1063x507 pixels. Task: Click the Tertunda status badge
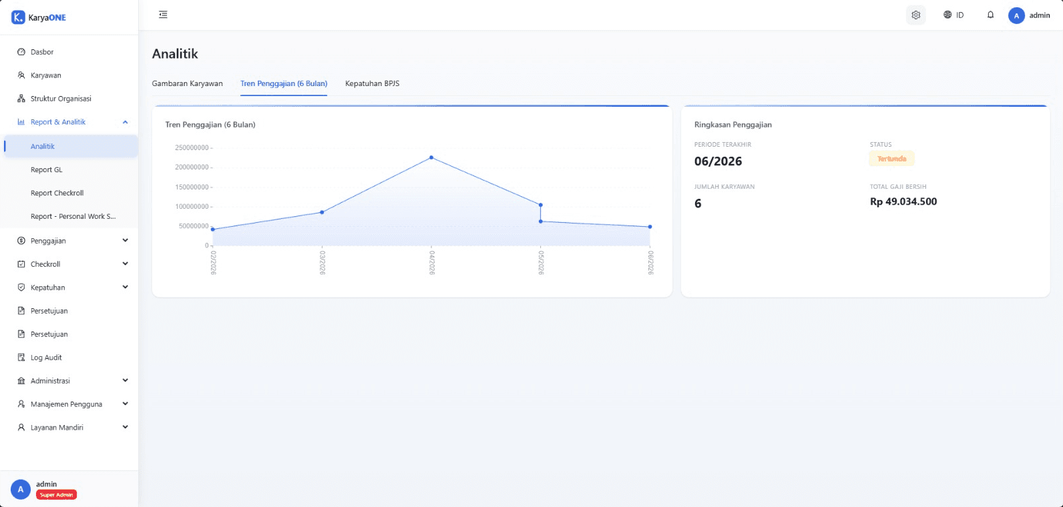(891, 159)
